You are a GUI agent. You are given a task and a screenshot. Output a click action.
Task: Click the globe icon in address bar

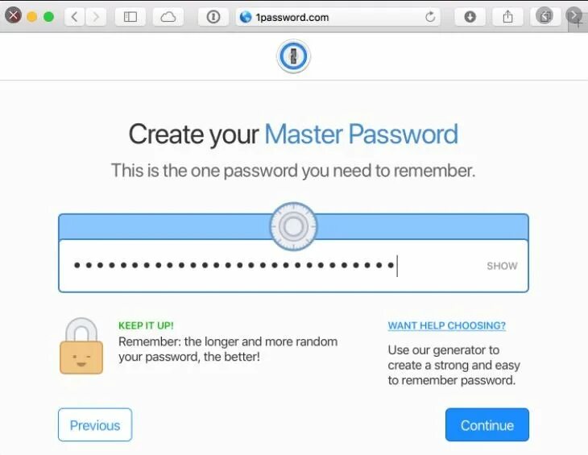point(245,17)
